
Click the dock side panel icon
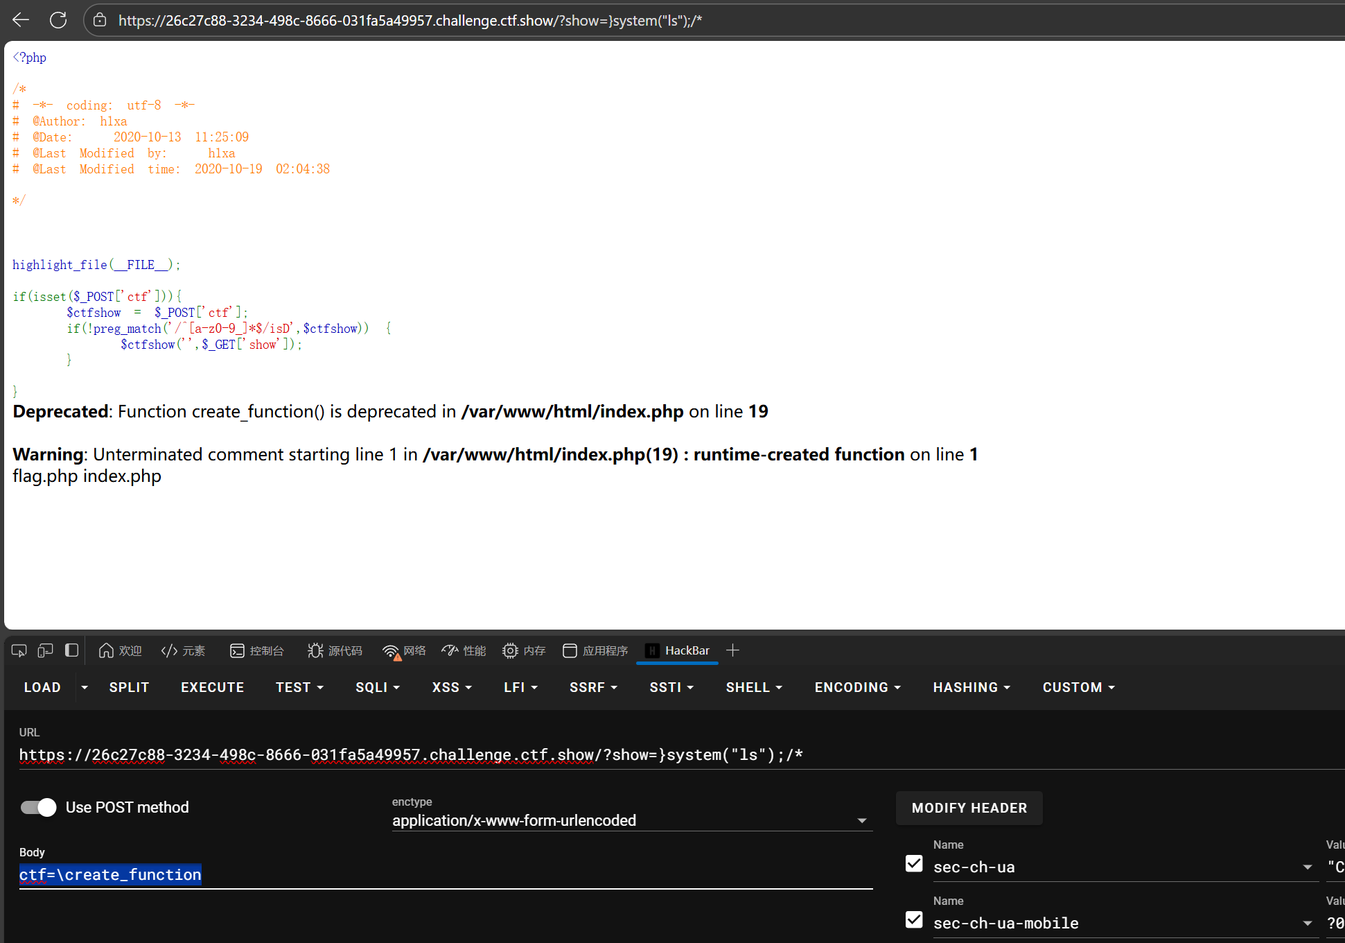[x=71, y=650]
